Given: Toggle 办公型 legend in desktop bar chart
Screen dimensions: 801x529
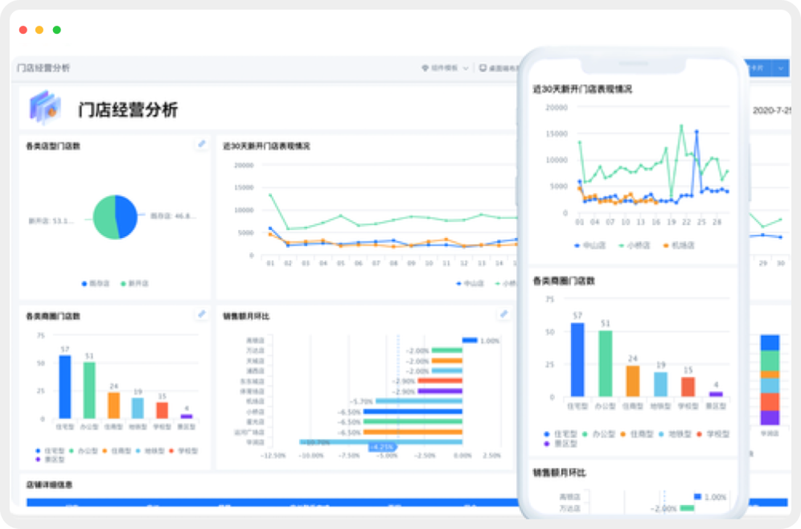Looking at the screenshot, I should (84, 451).
